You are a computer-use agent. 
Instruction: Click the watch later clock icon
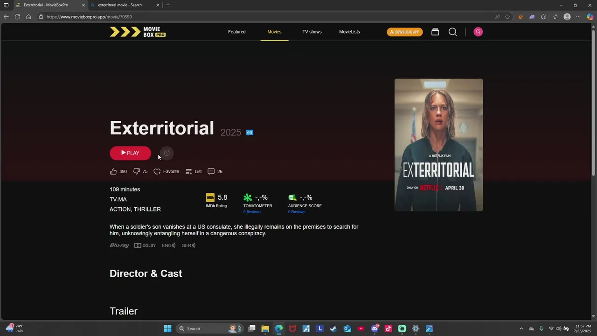(167, 153)
